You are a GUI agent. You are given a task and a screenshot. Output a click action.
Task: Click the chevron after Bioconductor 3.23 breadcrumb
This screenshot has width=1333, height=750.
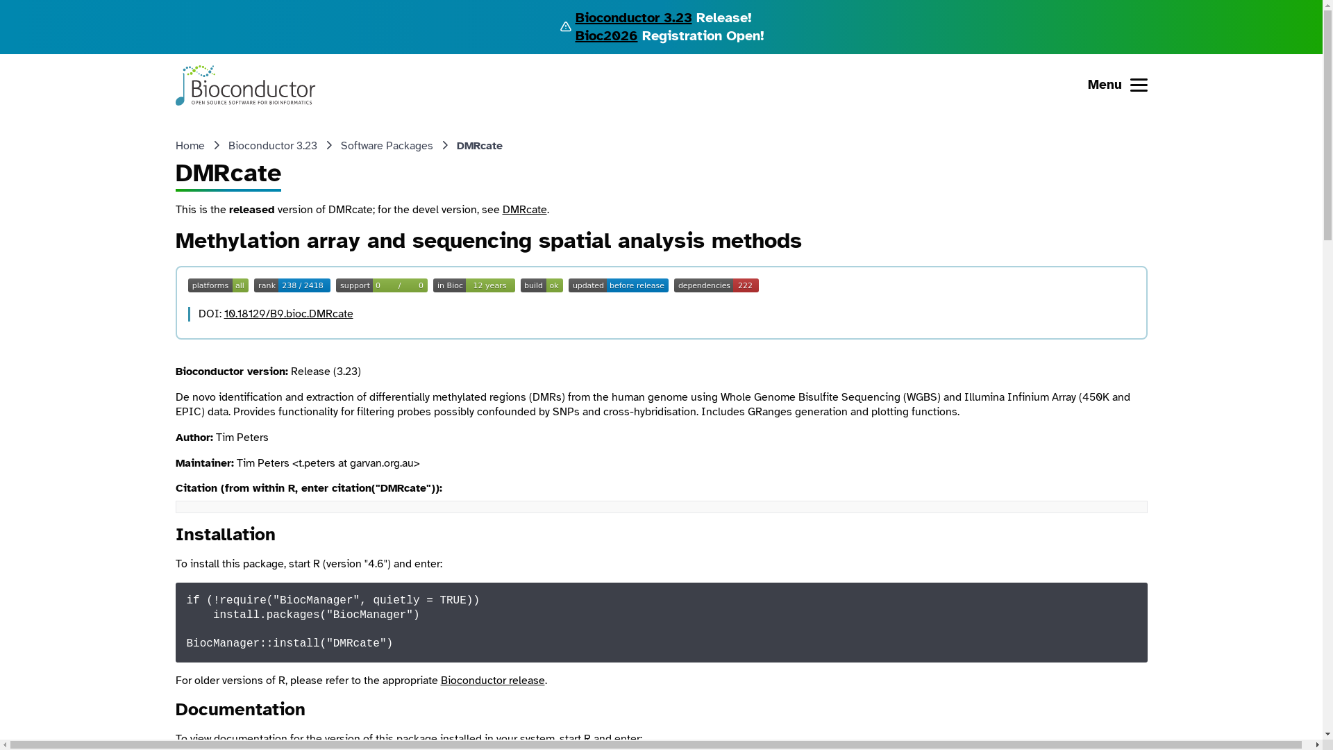point(329,146)
